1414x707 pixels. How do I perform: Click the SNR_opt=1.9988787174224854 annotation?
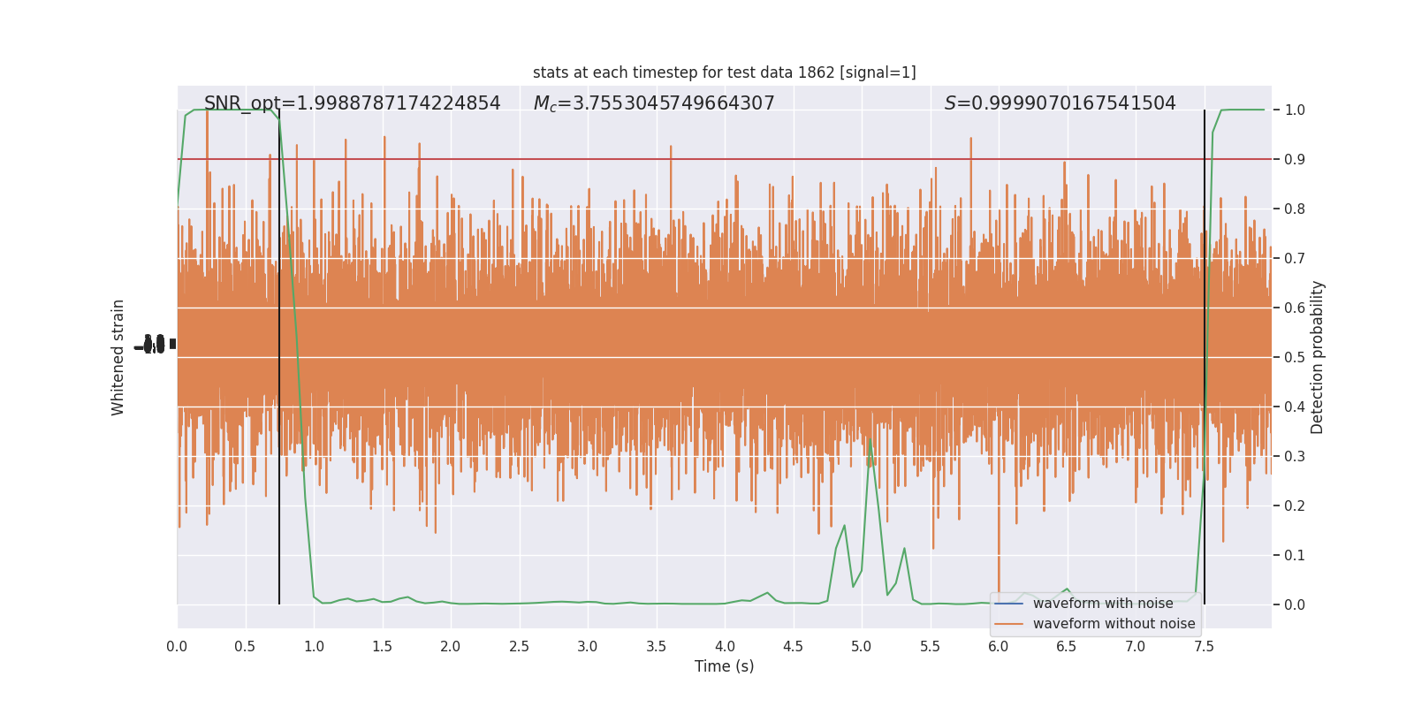pyautogui.click(x=353, y=103)
